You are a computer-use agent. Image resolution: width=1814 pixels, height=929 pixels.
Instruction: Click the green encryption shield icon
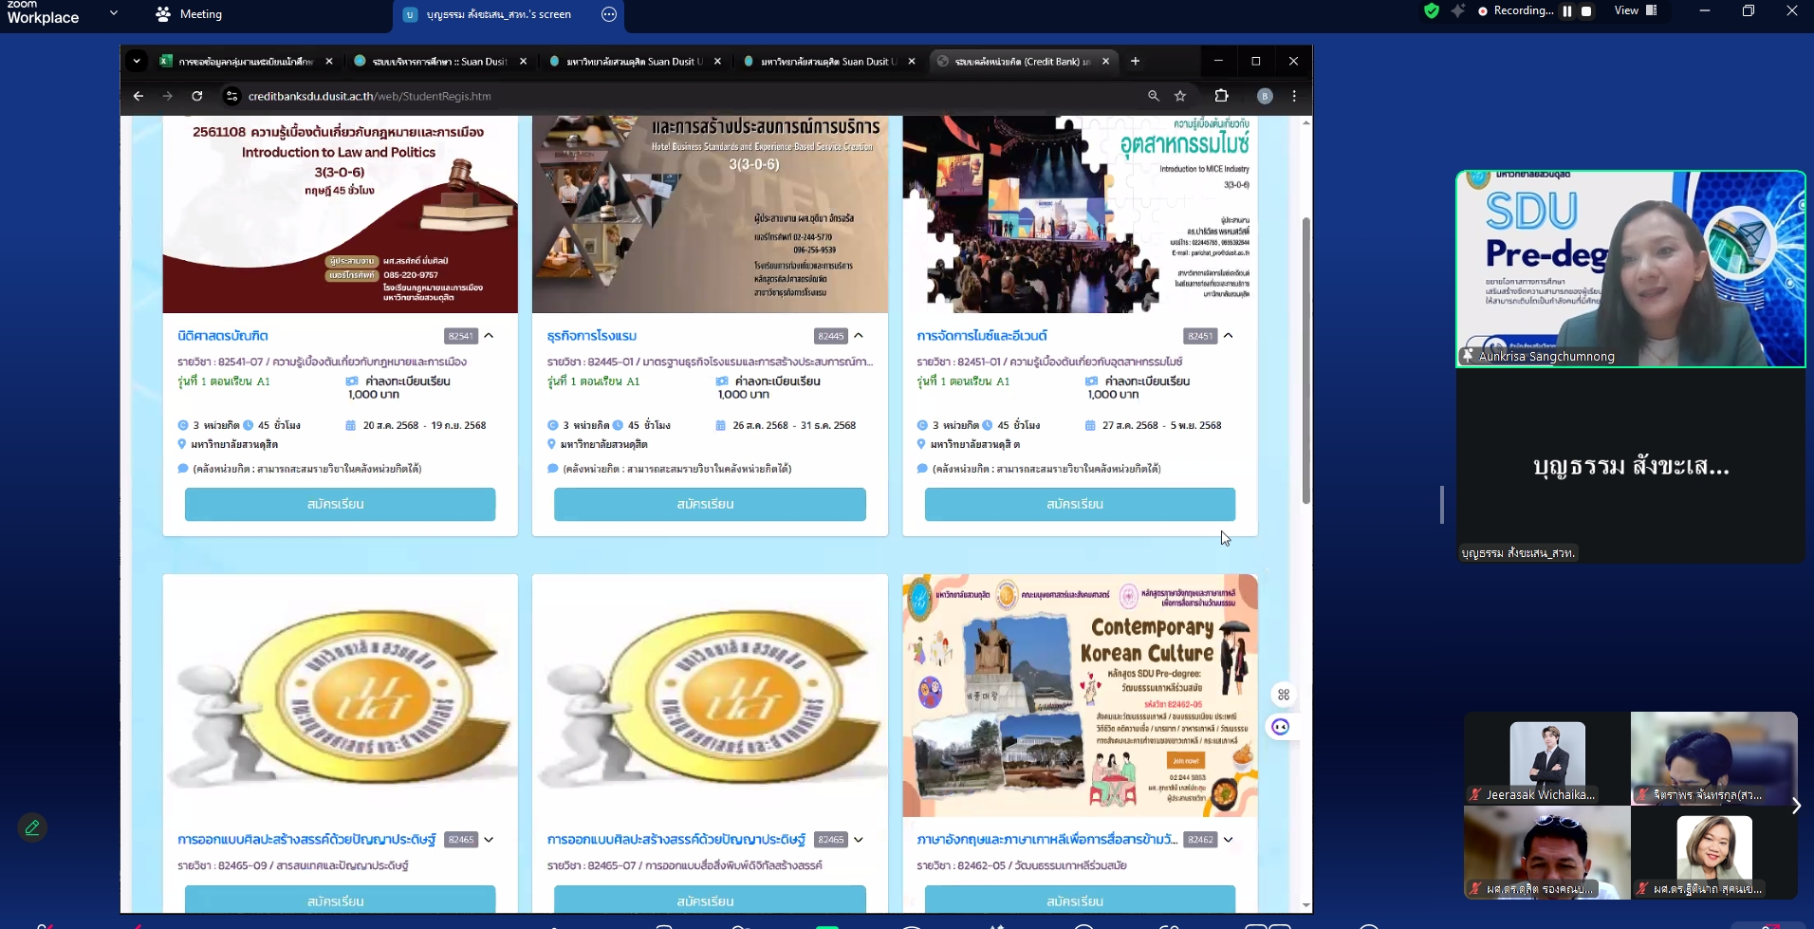(x=1432, y=11)
